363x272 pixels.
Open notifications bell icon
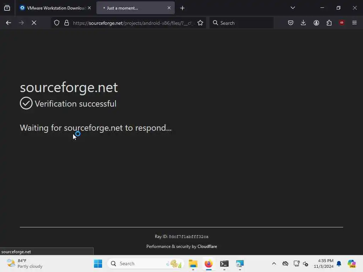[x=339, y=263]
